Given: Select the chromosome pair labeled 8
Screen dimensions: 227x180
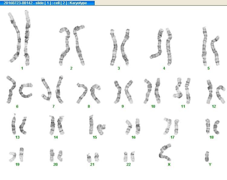Looking at the screenshot, I should (x=89, y=93).
